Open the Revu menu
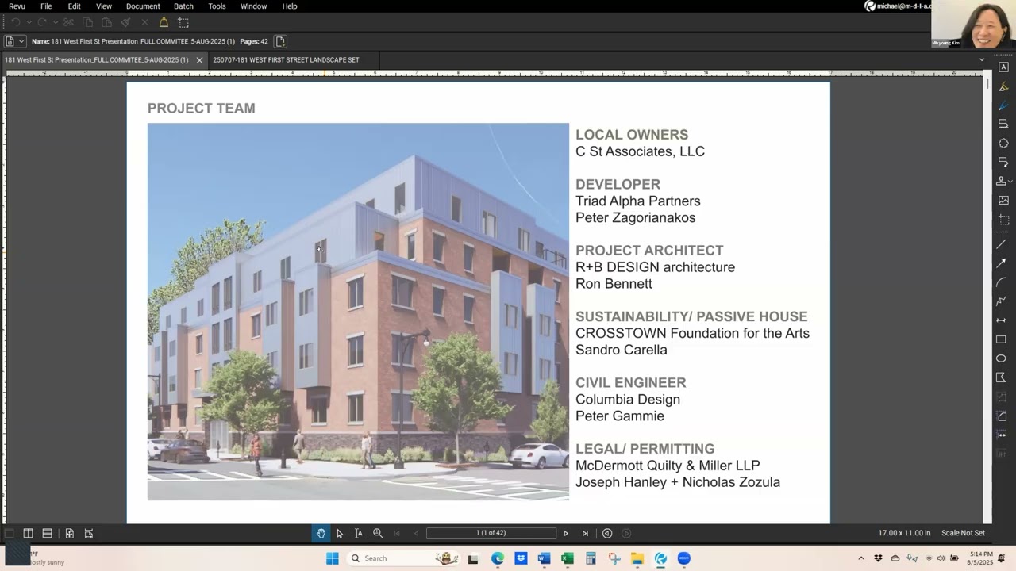Screen dimensions: 1016x571 17,6
